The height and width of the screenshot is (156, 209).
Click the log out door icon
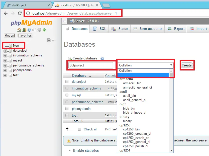(x=24, y=30)
